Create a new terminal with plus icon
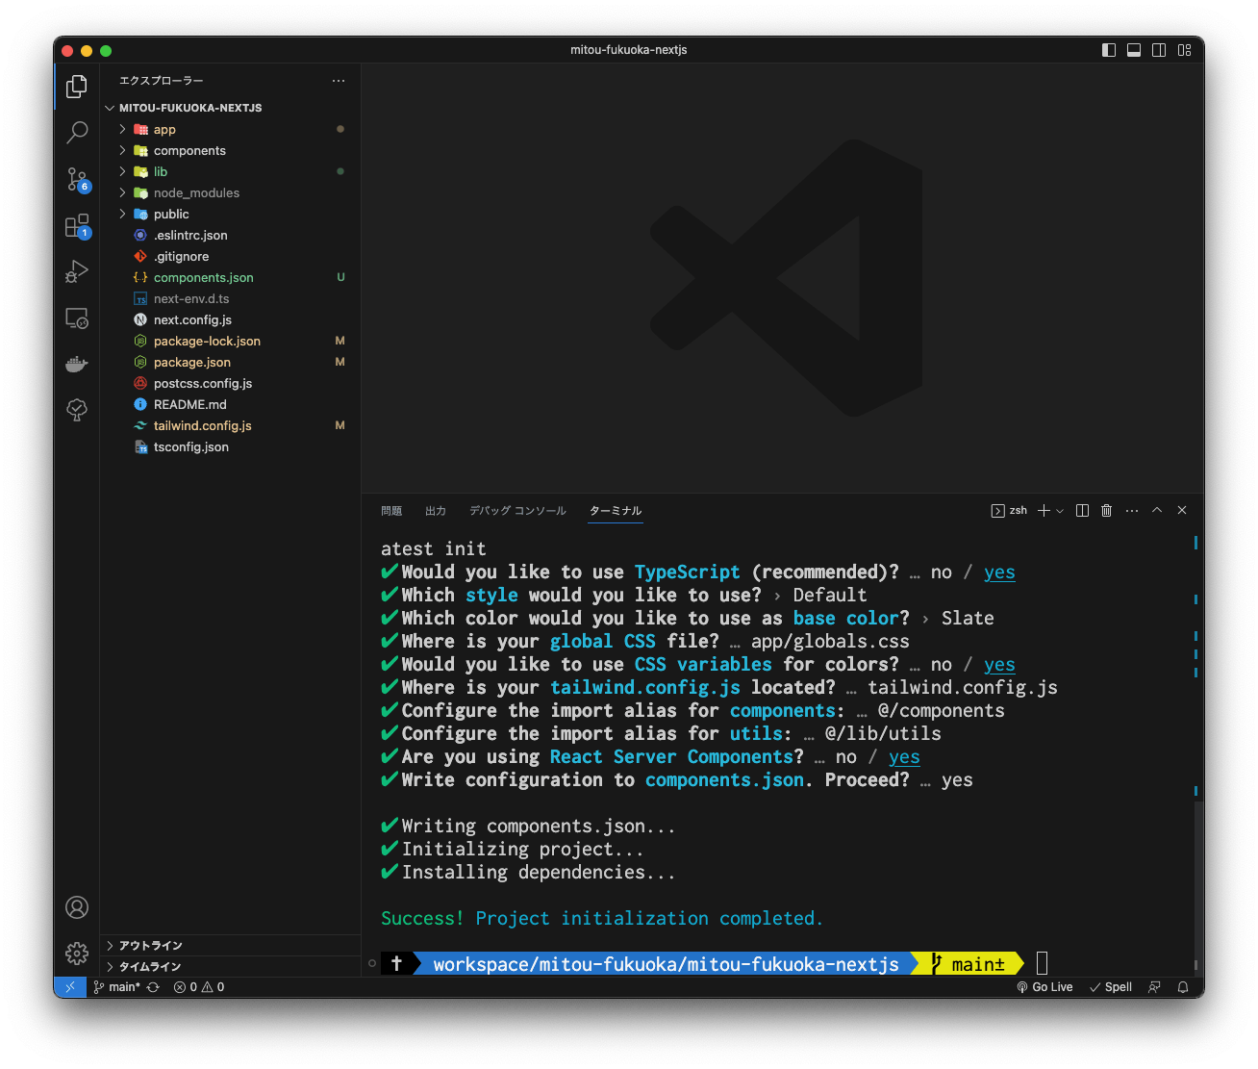The height and width of the screenshot is (1069, 1258). tap(1044, 511)
